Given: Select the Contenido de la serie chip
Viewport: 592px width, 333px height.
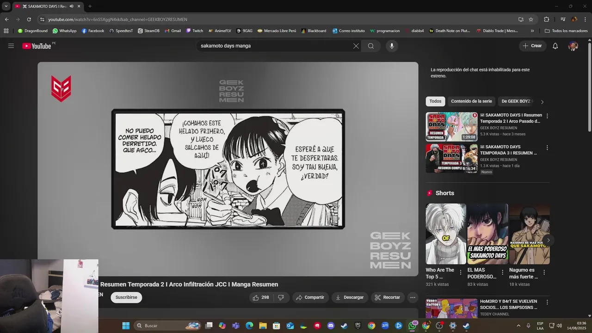Looking at the screenshot, I should (x=471, y=101).
